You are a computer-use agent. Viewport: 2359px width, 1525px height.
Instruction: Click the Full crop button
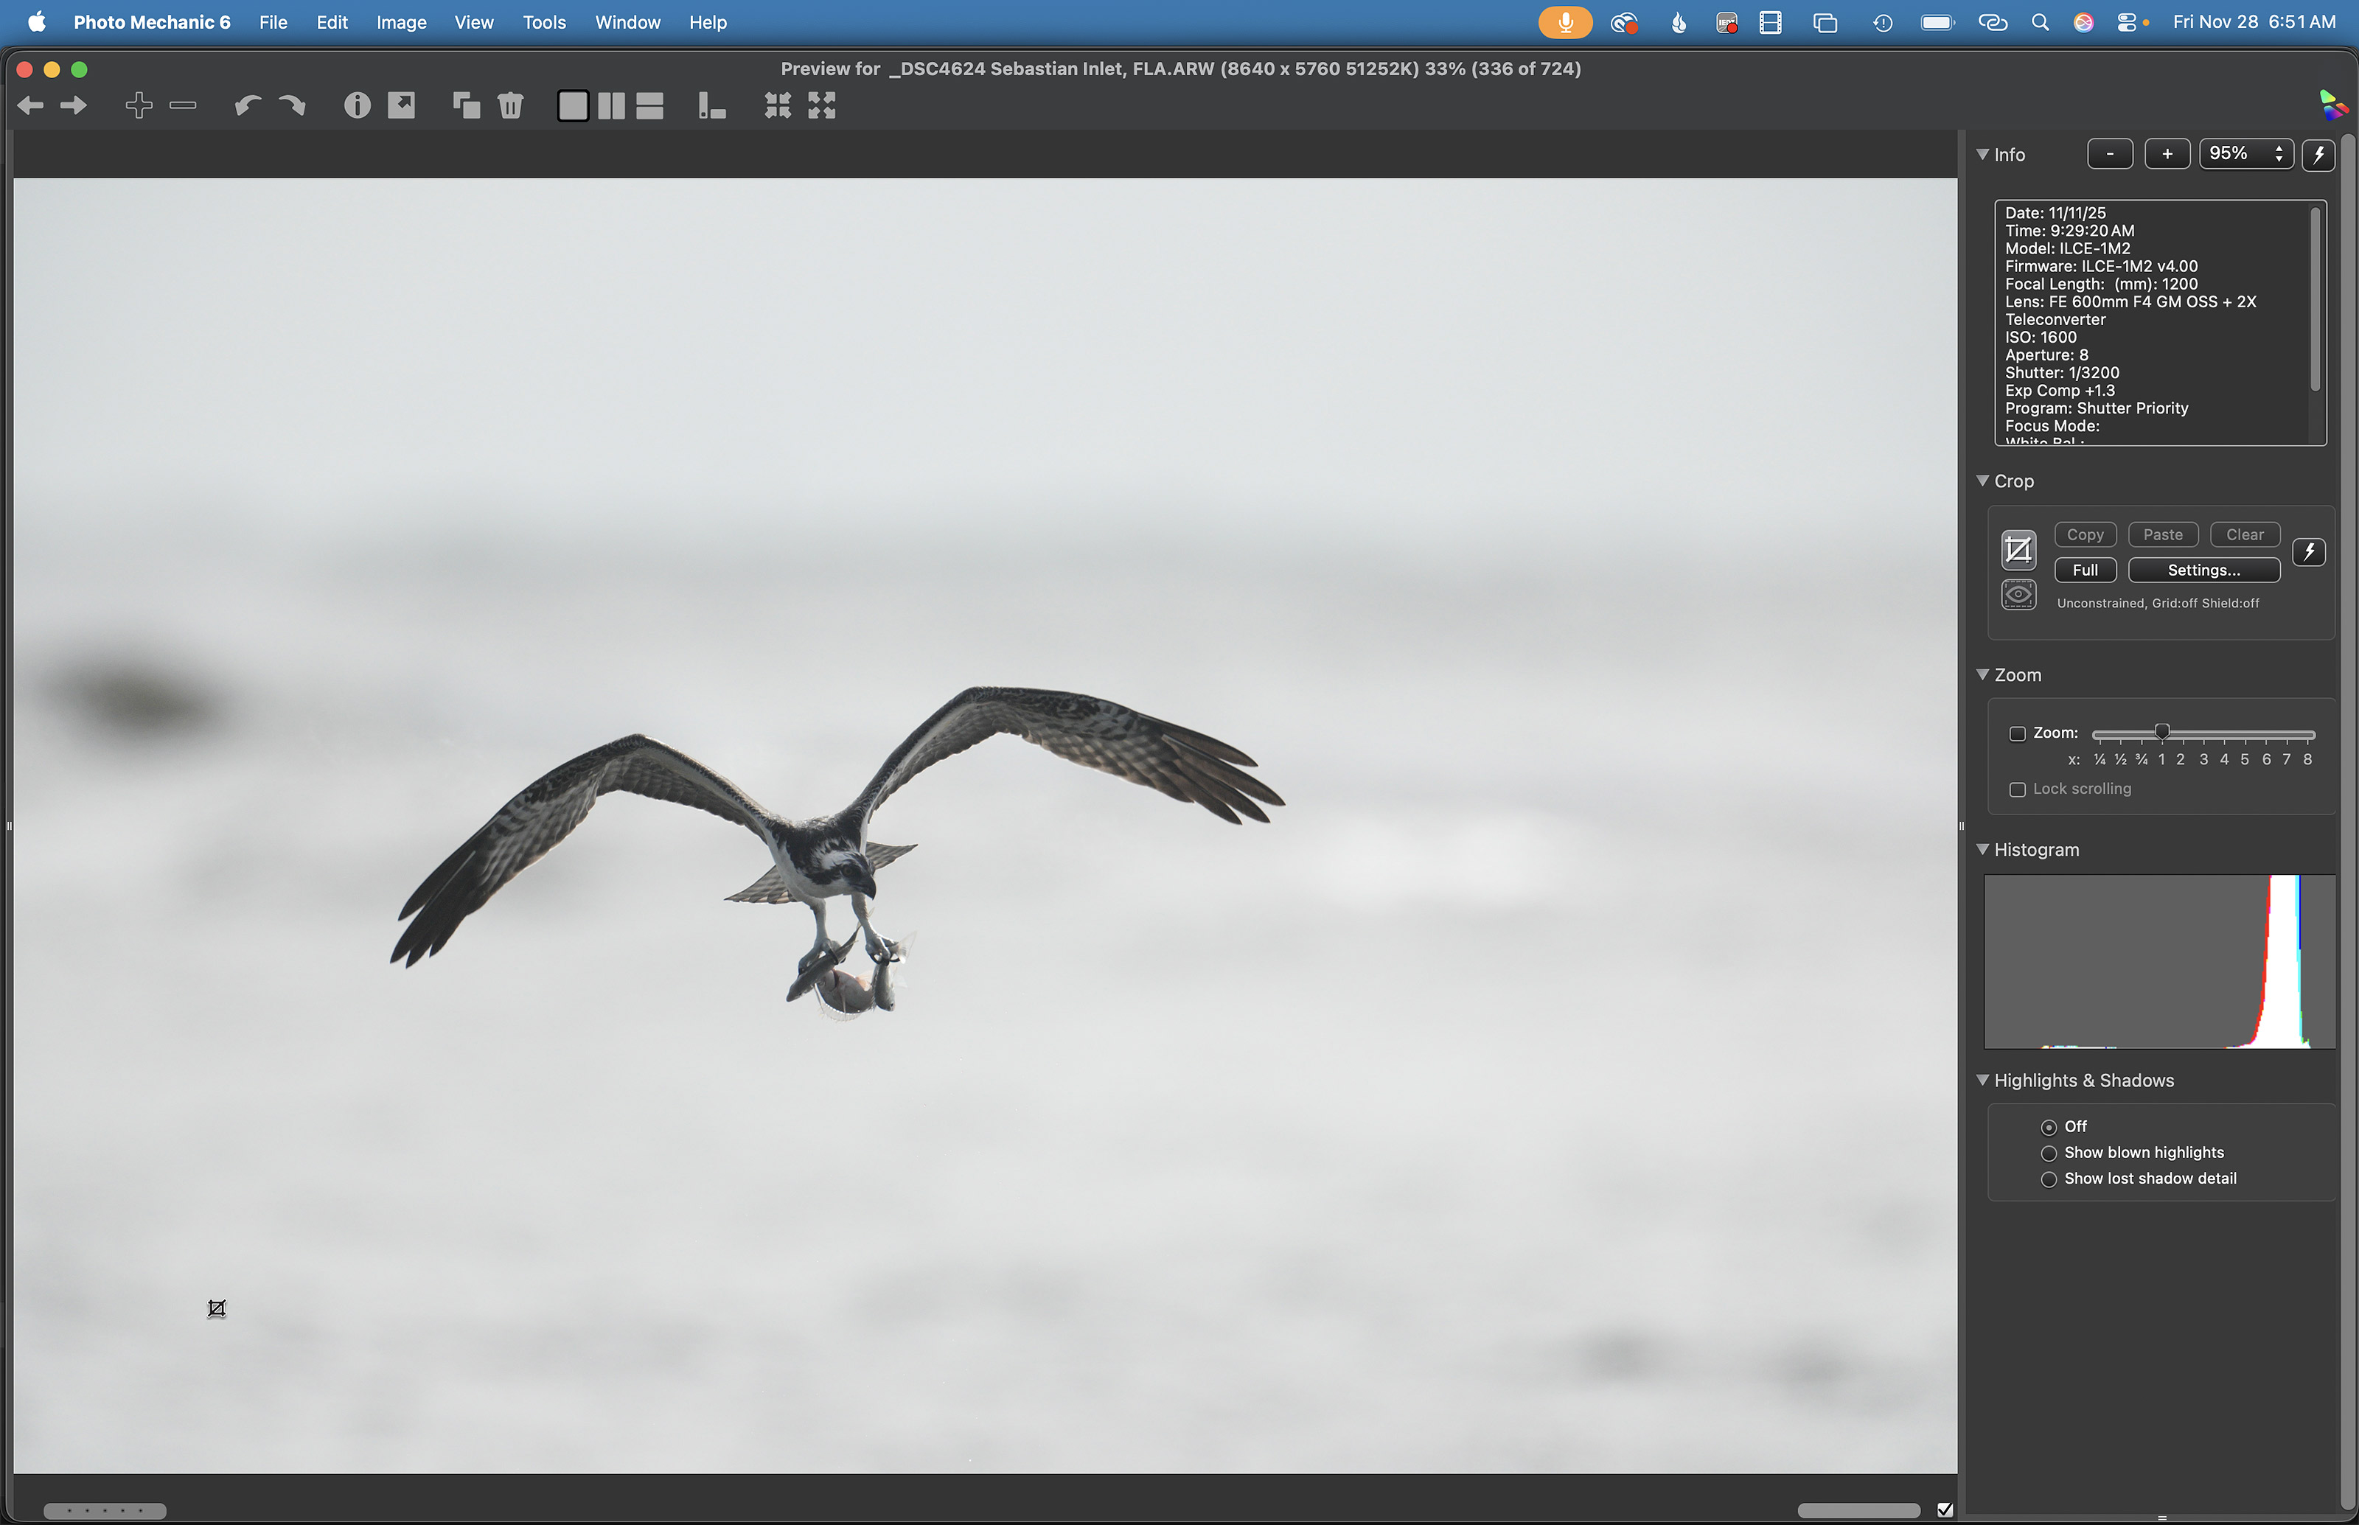point(2084,570)
